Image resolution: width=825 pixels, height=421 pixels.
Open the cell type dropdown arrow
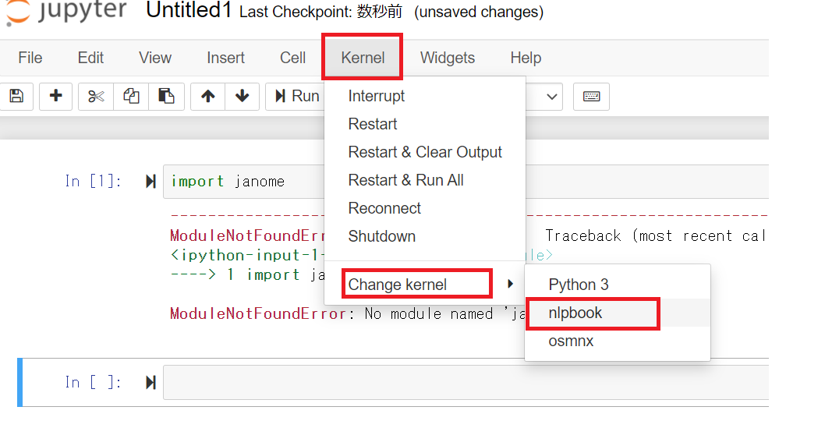tap(551, 97)
